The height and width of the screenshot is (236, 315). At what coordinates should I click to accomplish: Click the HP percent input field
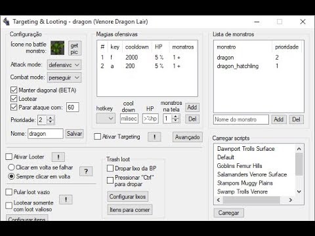150,119
